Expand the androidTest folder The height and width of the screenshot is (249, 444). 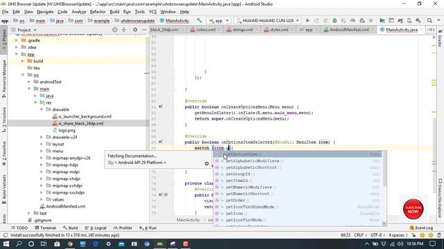29,82
